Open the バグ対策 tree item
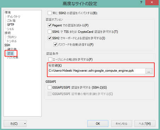Image resolution: width=160 pixels, height=130 pixels. pos(13,58)
